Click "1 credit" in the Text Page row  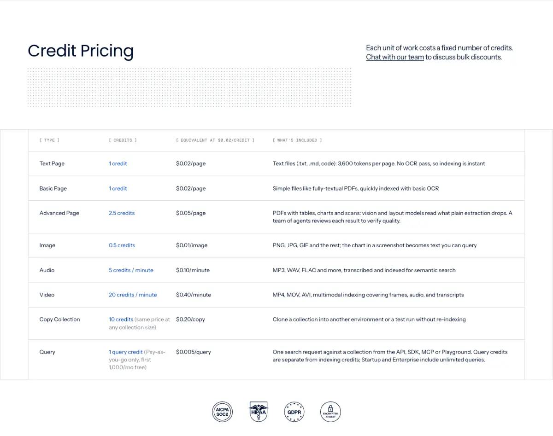click(x=118, y=163)
